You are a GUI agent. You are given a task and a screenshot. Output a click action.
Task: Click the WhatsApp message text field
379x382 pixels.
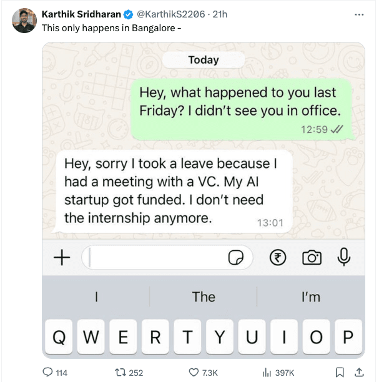pos(156,257)
